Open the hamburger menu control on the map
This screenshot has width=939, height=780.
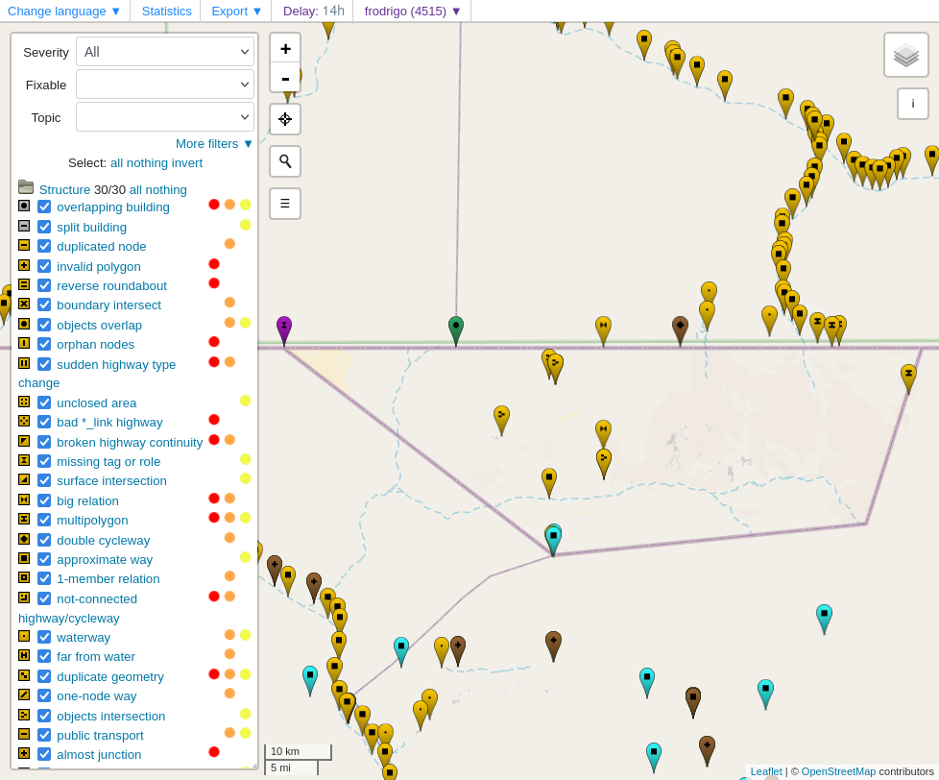284,203
